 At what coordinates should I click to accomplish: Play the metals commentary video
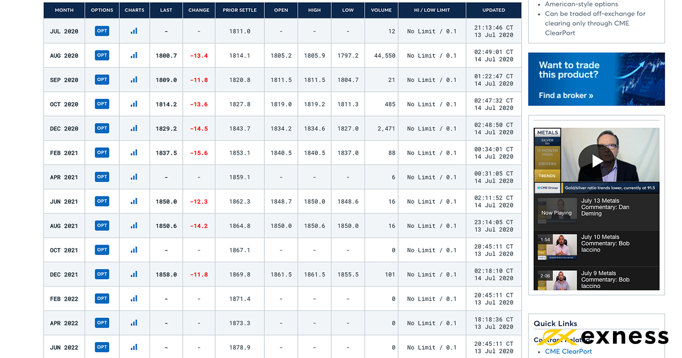point(597,160)
